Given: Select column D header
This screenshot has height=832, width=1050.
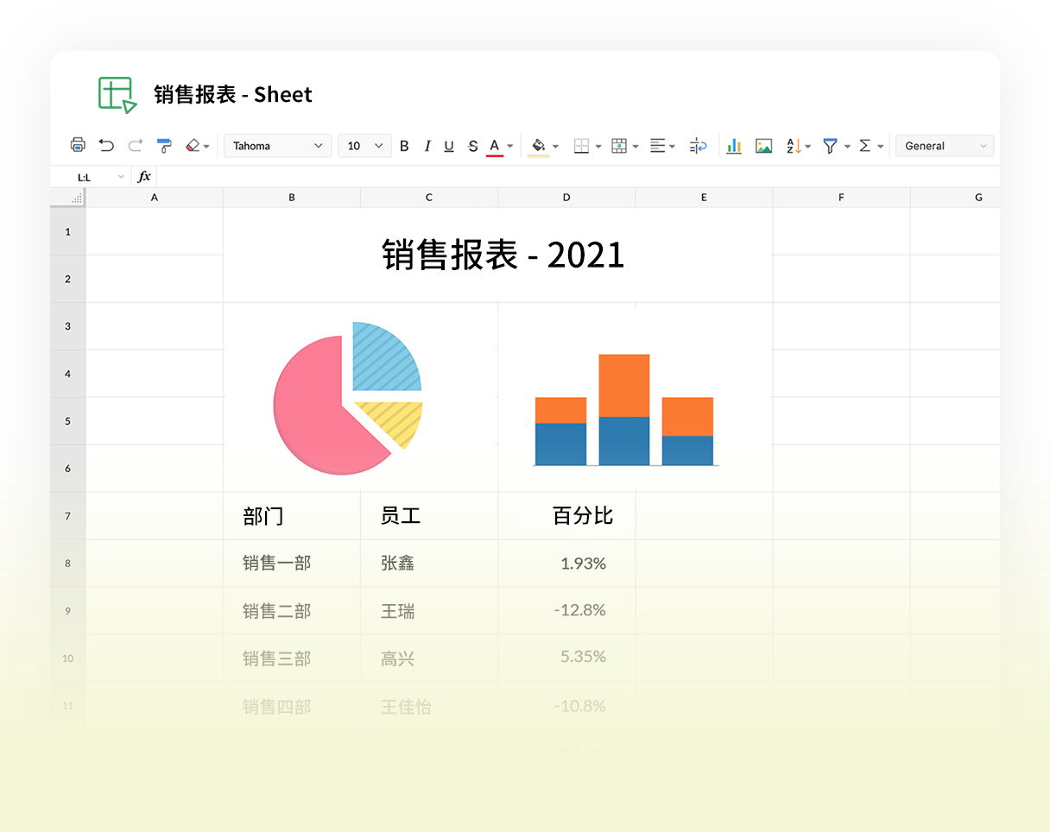Looking at the screenshot, I should [566, 198].
